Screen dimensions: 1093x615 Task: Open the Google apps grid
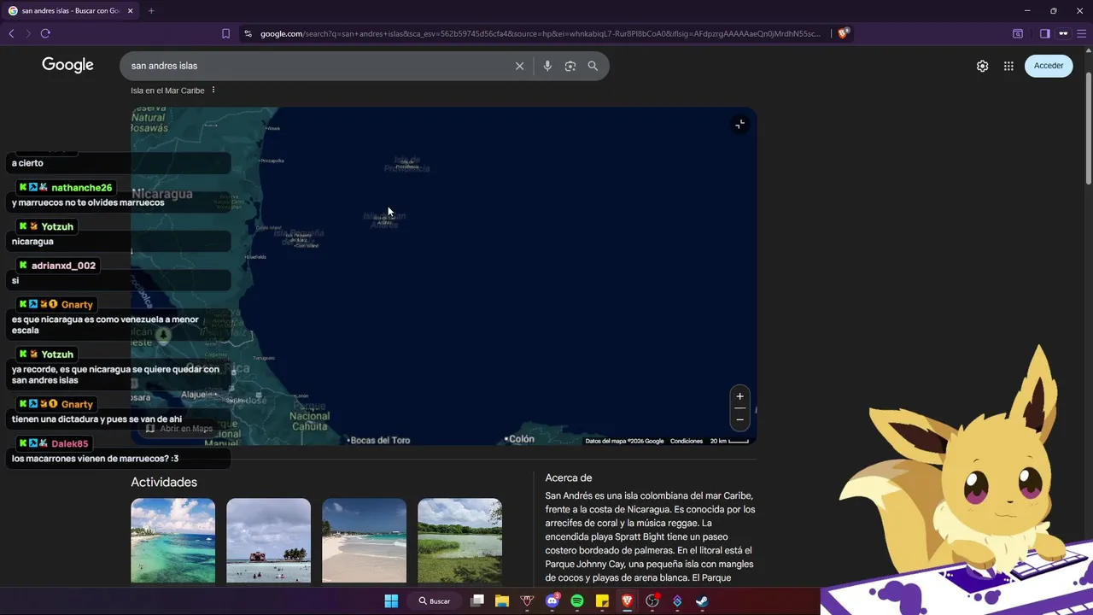1008,66
